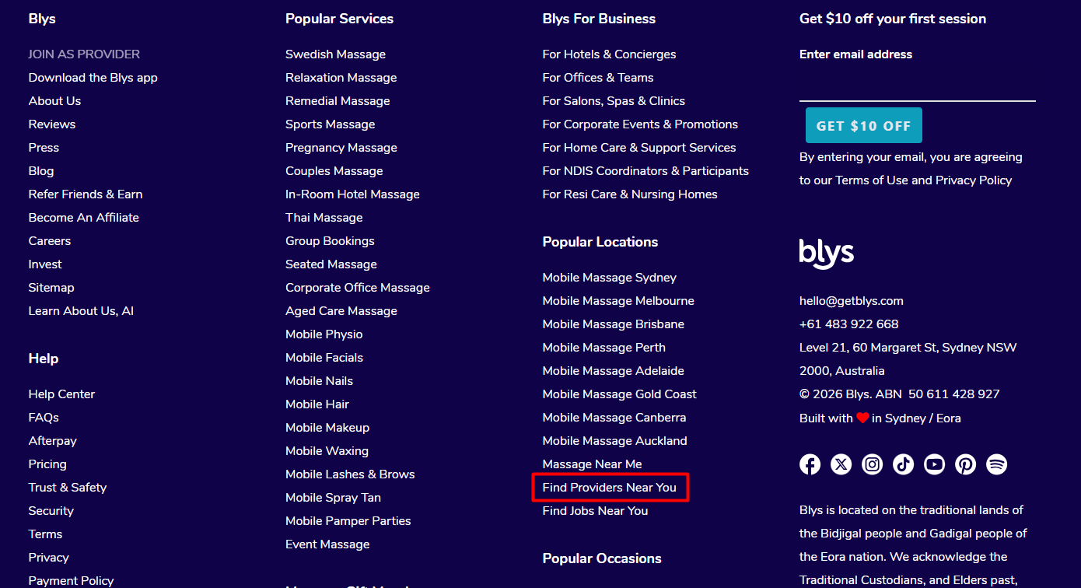Open the Invest link
Image resolution: width=1081 pixels, height=588 pixels.
point(45,264)
